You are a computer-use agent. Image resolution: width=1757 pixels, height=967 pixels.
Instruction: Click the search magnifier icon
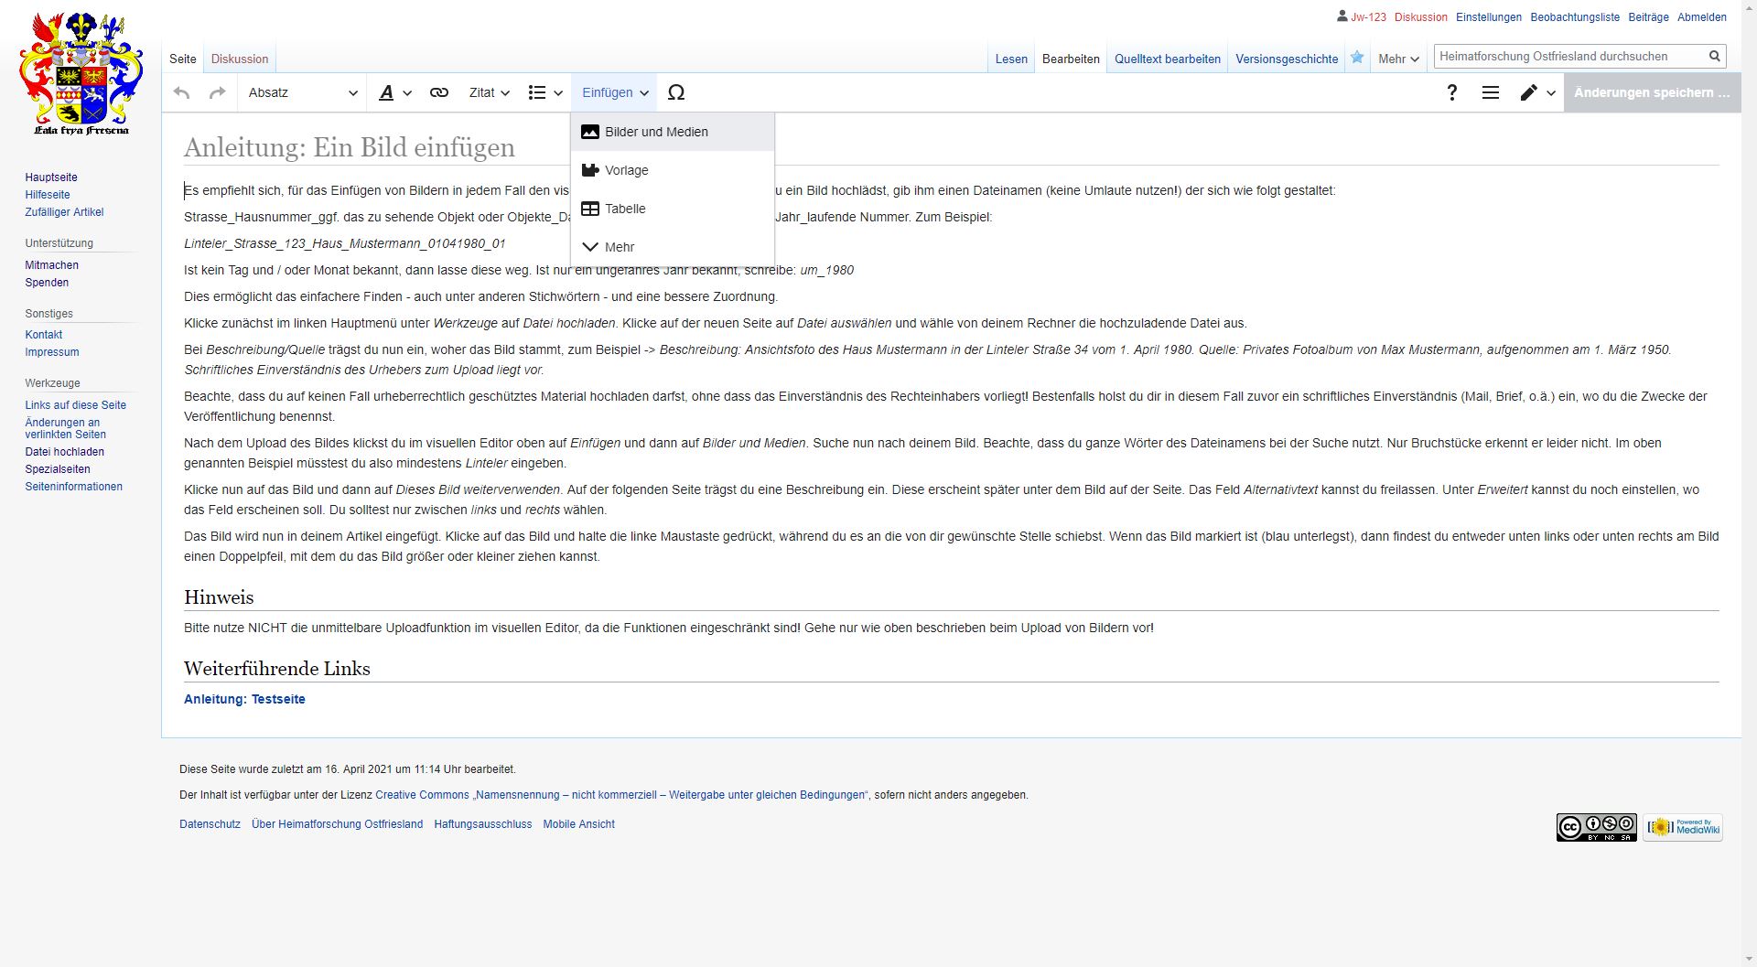point(1714,57)
